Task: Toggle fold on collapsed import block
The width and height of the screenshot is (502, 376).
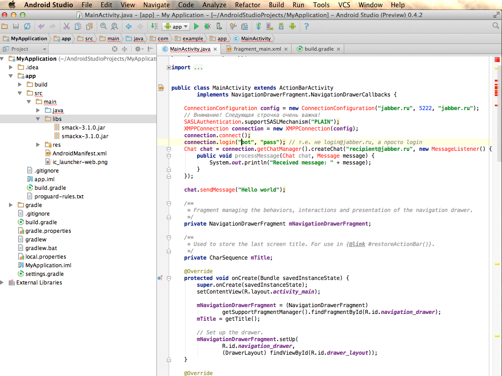Action: [169, 67]
